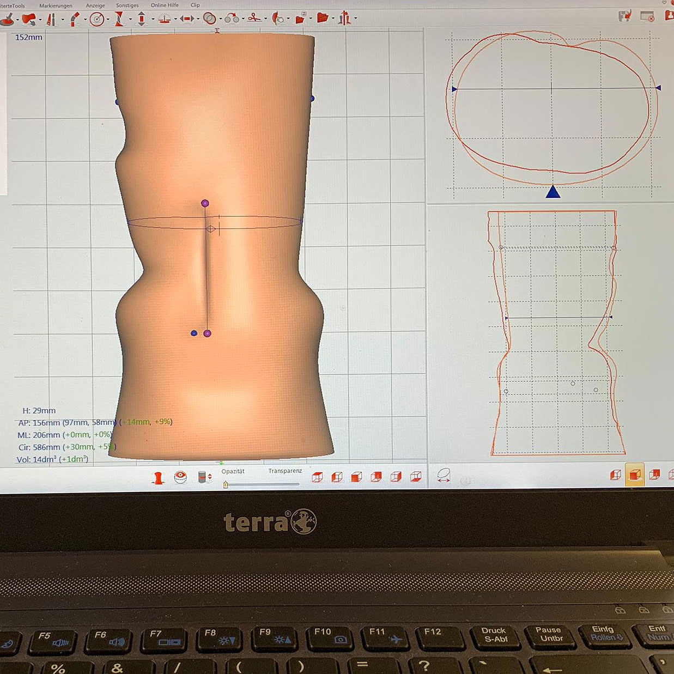This screenshot has width=674, height=674.
Task: Open dropdown arrow beside red region tool
Action: (x=40, y=20)
